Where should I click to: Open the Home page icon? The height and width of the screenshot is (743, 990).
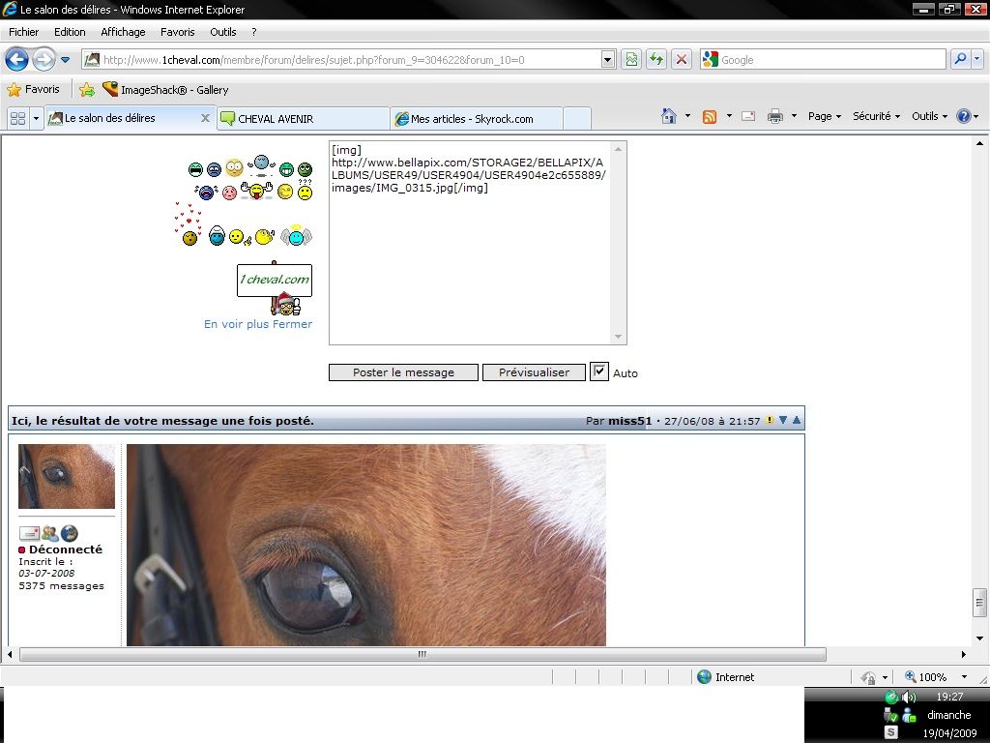669,116
